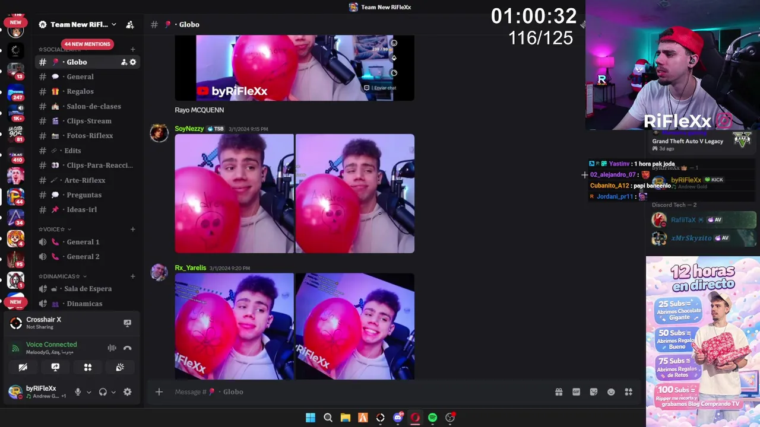Click the Rx_Yarelis username in chat
The width and height of the screenshot is (760, 427).
[x=191, y=268]
